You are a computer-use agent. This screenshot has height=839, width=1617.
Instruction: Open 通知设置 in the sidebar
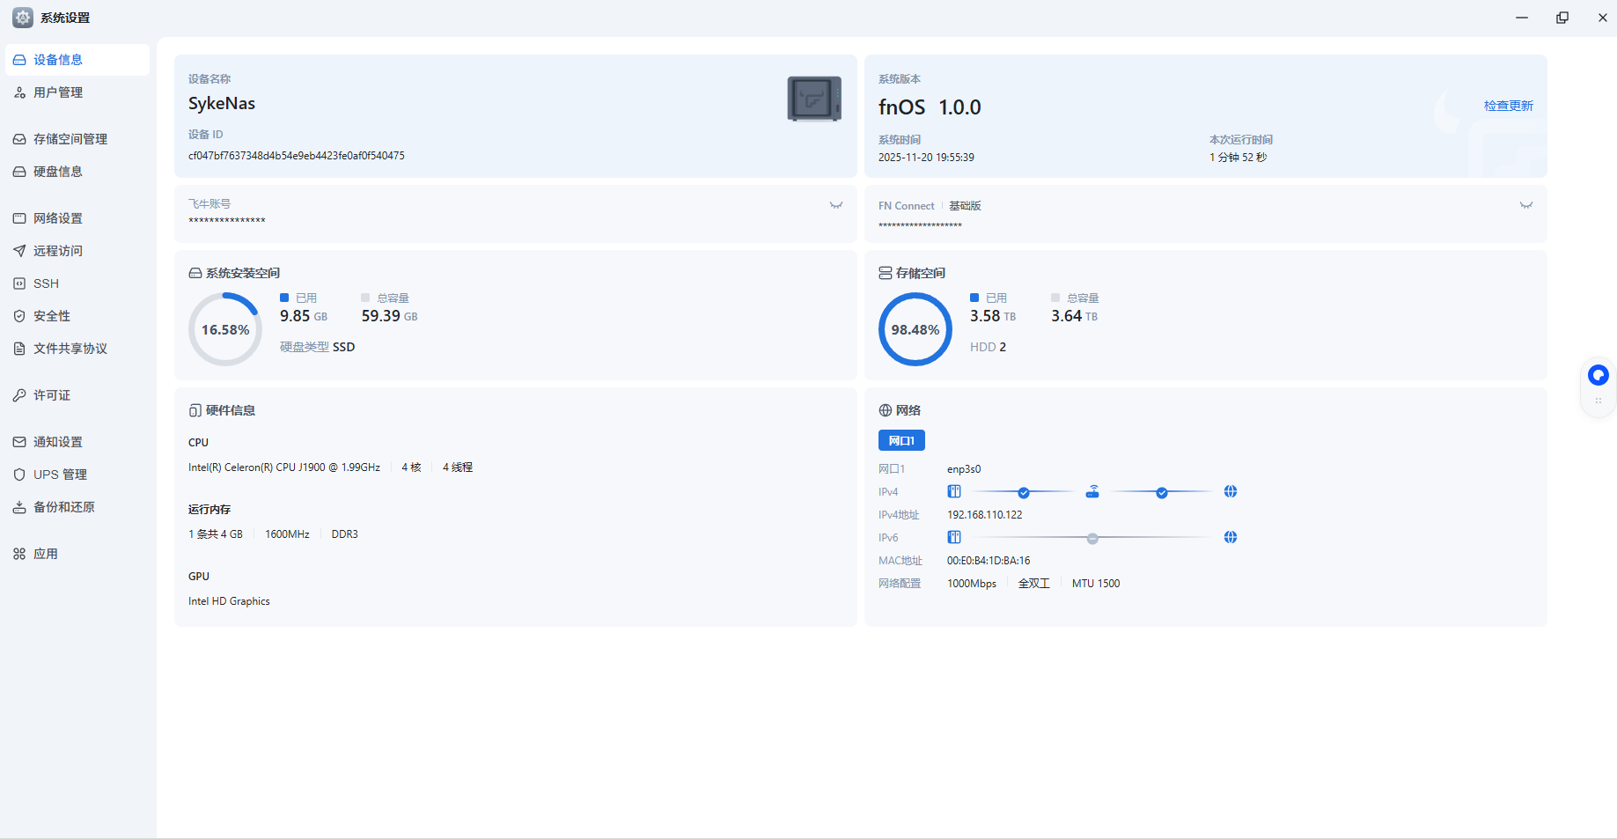pos(77,442)
